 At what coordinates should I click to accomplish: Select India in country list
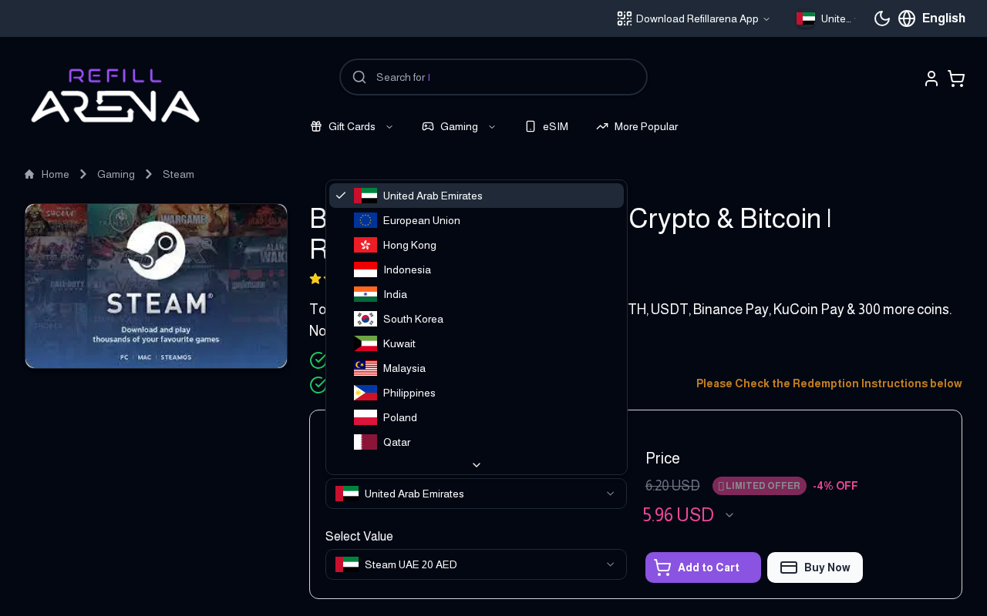[477, 294]
